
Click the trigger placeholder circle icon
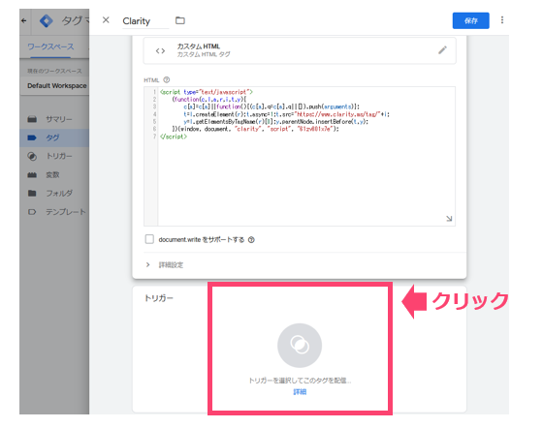tap(300, 345)
